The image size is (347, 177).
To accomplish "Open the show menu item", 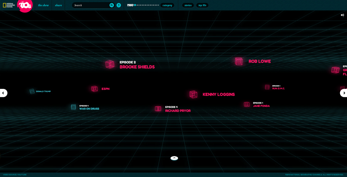I will 44,5.
